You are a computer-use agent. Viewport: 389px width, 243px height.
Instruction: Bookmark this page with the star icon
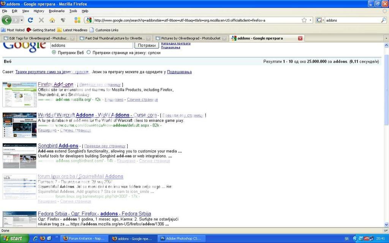[x=304, y=20]
